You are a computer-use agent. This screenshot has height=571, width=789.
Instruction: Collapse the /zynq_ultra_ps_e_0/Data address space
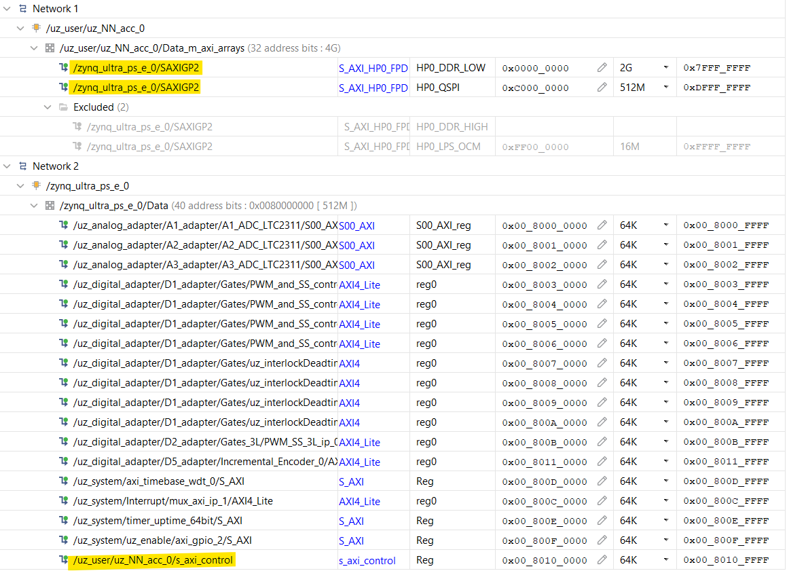tap(34, 206)
